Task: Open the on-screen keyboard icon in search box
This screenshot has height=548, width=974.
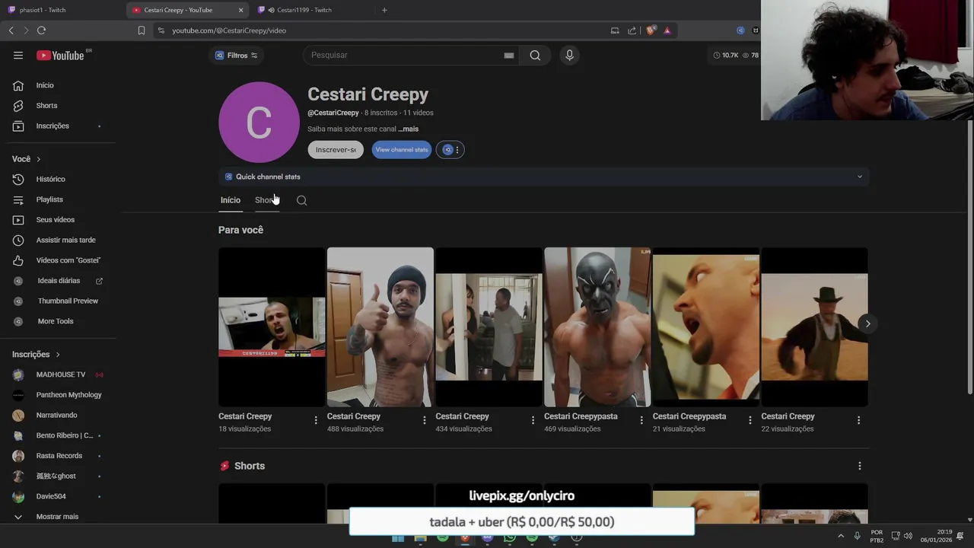Action: pos(508,56)
